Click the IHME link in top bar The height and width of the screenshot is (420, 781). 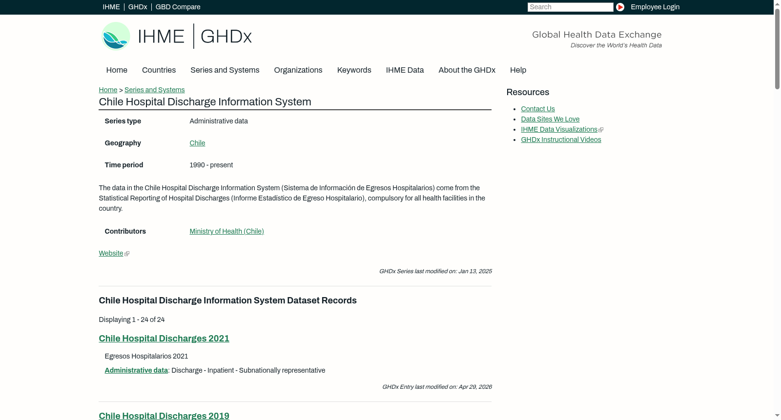(111, 7)
